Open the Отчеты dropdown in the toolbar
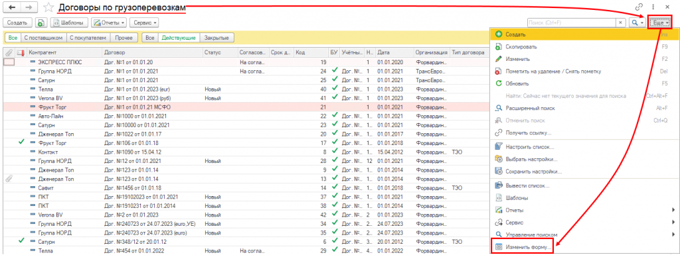The height and width of the screenshot is (257, 680). pos(110,23)
